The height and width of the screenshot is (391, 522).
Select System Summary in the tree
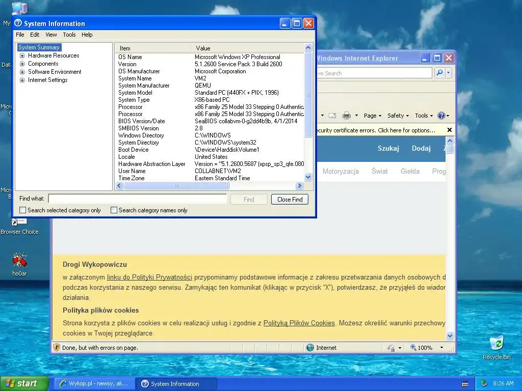point(39,47)
